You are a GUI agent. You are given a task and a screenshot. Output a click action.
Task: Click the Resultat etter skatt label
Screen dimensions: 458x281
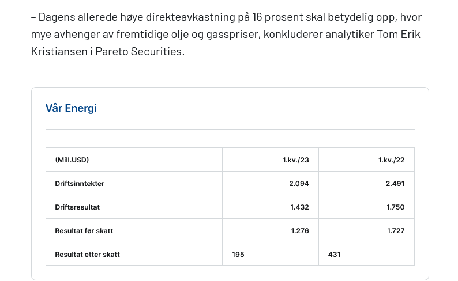(87, 254)
